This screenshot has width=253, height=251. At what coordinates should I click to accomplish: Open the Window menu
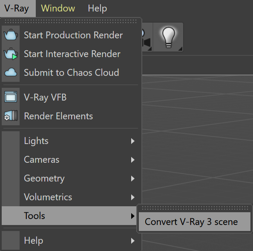click(x=58, y=8)
